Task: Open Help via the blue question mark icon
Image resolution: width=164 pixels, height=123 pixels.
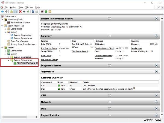Action: (33, 11)
